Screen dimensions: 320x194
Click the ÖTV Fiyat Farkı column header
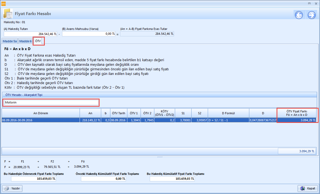(297, 113)
